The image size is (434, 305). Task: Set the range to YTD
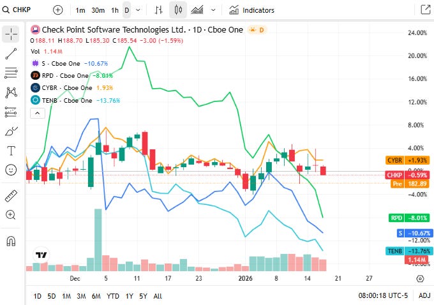pos(113,296)
